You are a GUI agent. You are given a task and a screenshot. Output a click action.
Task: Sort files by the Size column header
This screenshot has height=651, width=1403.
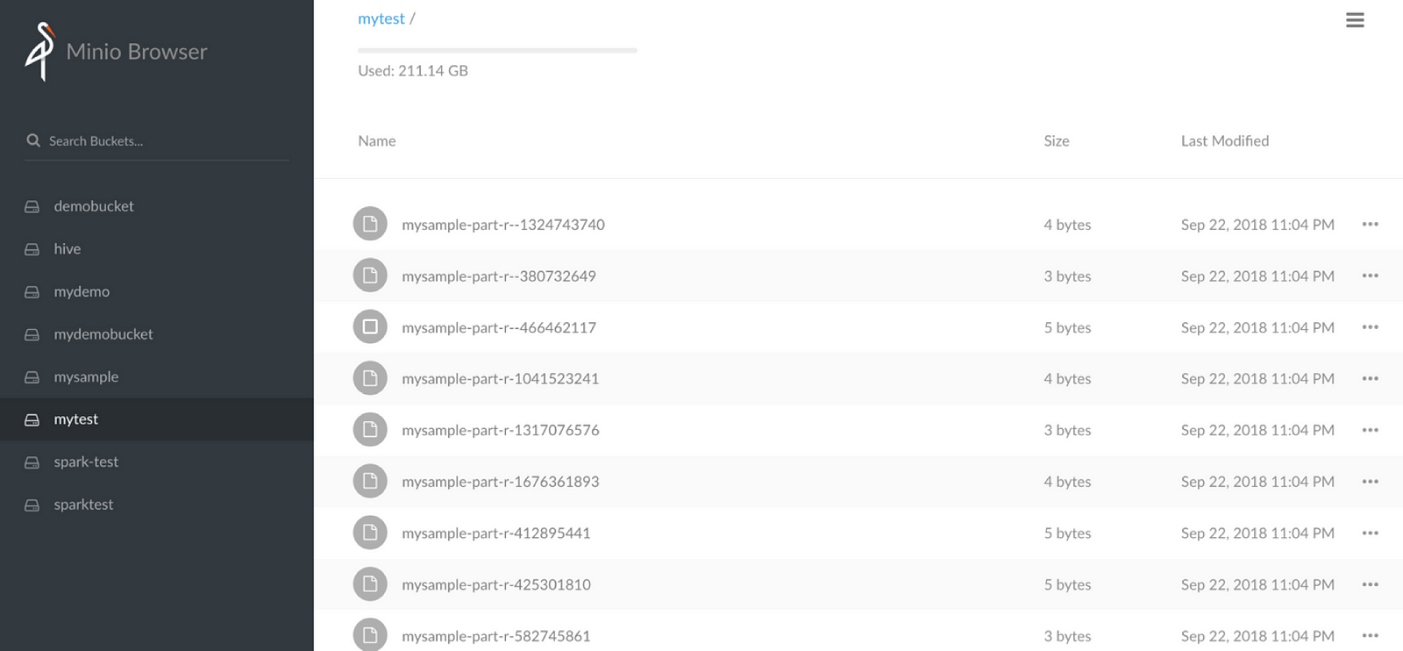1056,141
